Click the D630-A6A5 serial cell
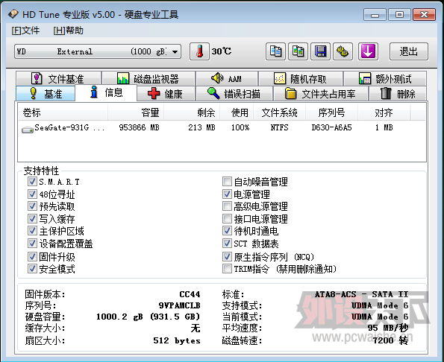 331,127
